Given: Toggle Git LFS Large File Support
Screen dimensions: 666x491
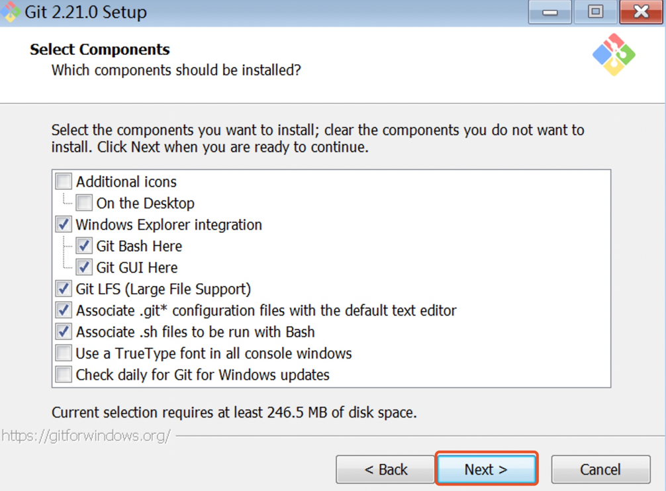Looking at the screenshot, I should click(x=64, y=289).
